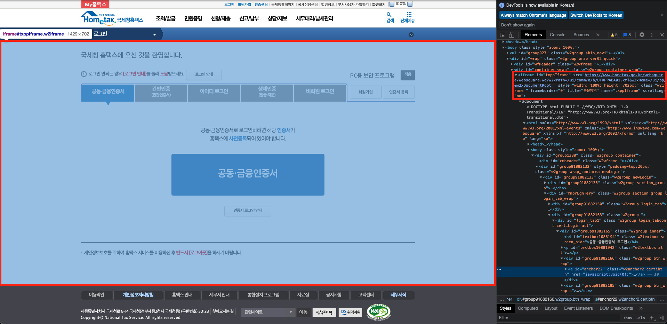Activate DevTools inspect element picker icon
Viewport: 667px width, 324px height.
[x=503, y=35]
